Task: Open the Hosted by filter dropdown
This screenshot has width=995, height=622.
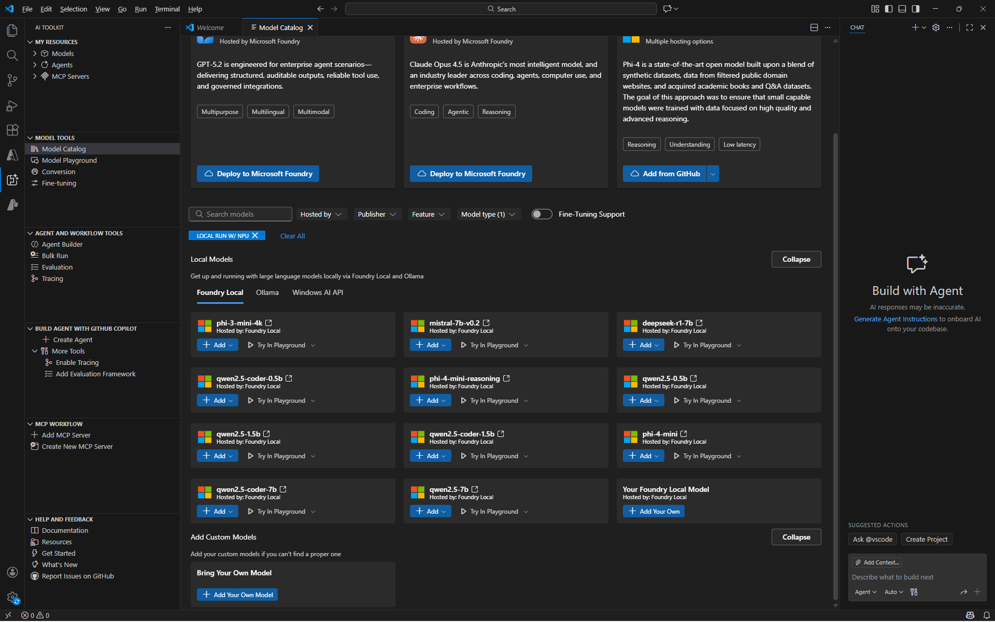Action: pyautogui.click(x=320, y=215)
